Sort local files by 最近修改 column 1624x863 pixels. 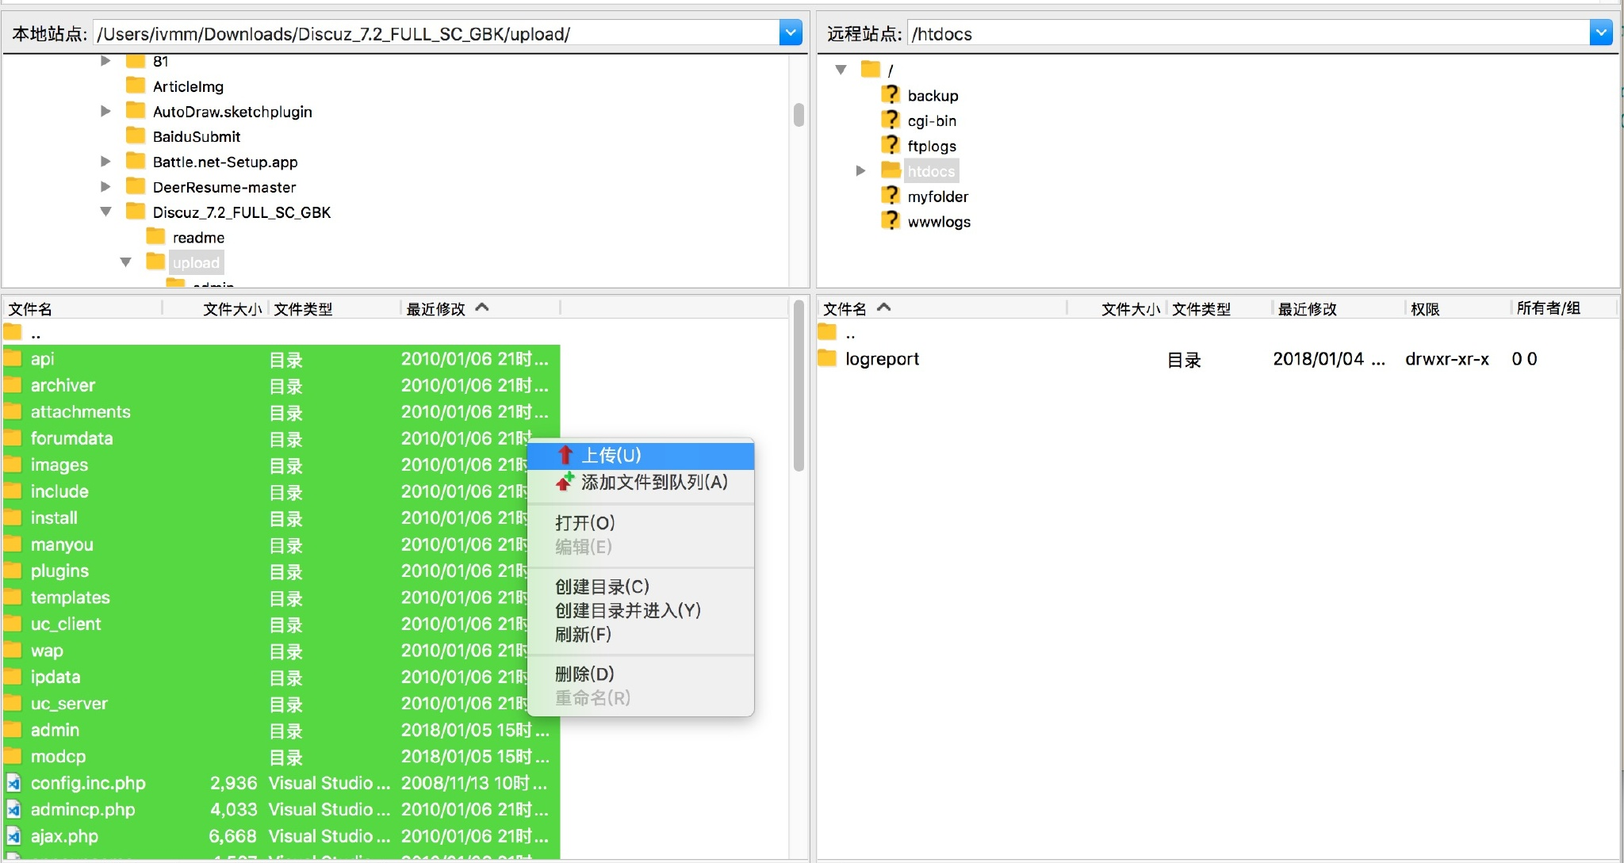click(436, 308)
